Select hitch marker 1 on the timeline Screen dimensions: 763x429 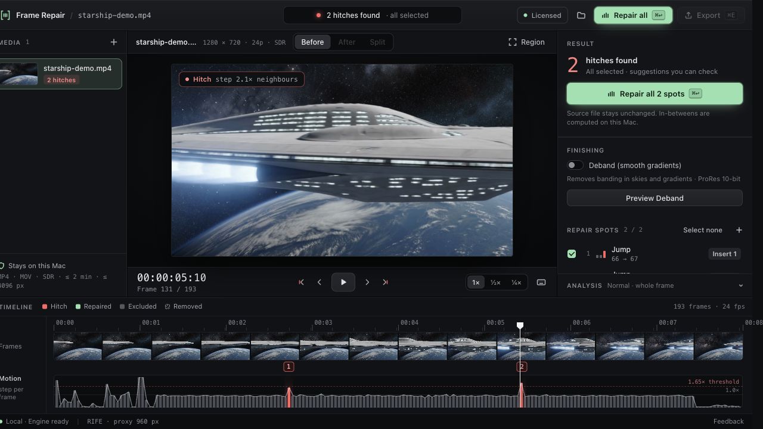coord(289,367)
